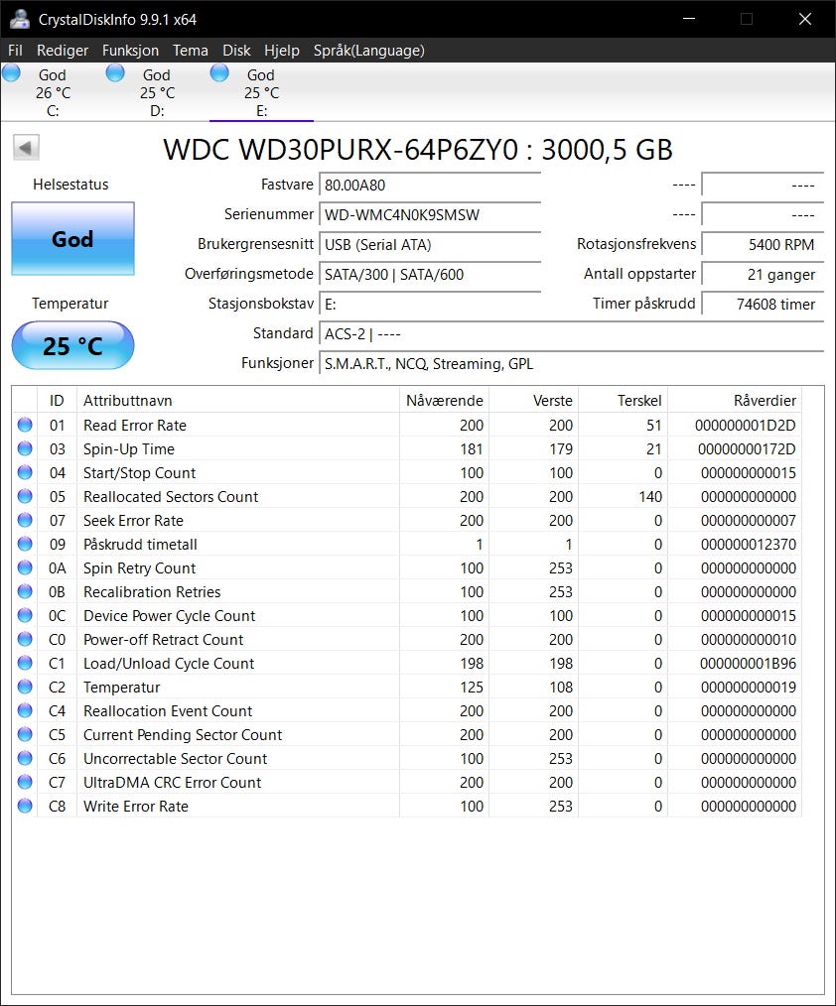Click status orb of Current Pending Sector Count row

[x=25, y=733]
